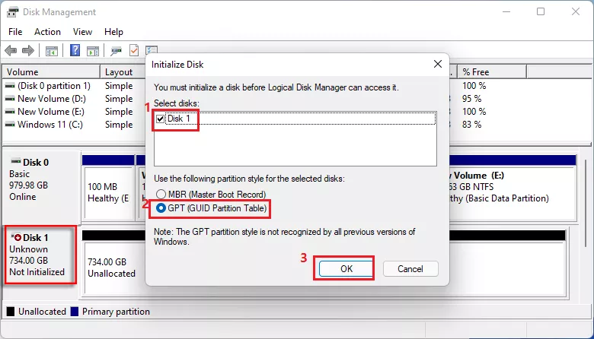This screenshot has height=339, width=594.
Task: Click the "83 %" free value
Action: (x=471, y=125)
